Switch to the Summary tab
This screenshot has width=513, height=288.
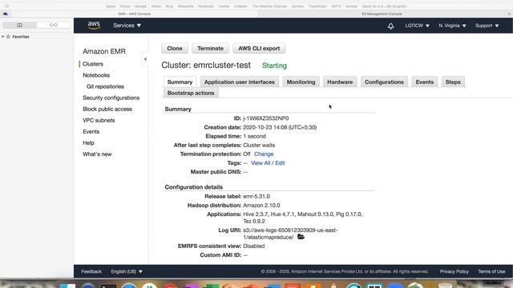click(180, 82)
